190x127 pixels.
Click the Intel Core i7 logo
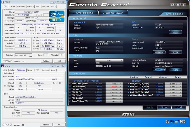[57, 16]
